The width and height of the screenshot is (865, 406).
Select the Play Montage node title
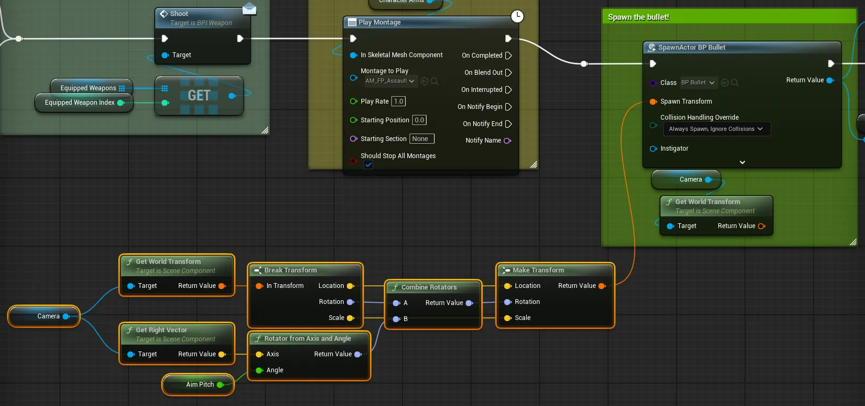(380, 22)
